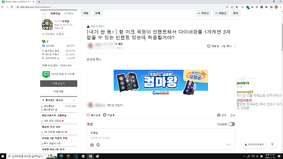Click the 목록 list button
Screen dimensions: 283x159
pyautogui.click(x=235, y=13)
